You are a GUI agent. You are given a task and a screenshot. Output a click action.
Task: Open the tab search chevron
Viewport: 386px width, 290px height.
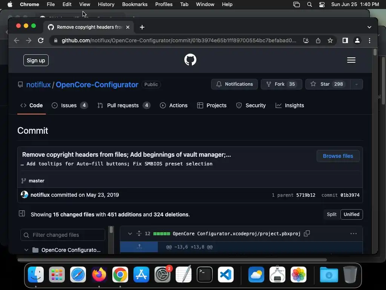point(369,27)
